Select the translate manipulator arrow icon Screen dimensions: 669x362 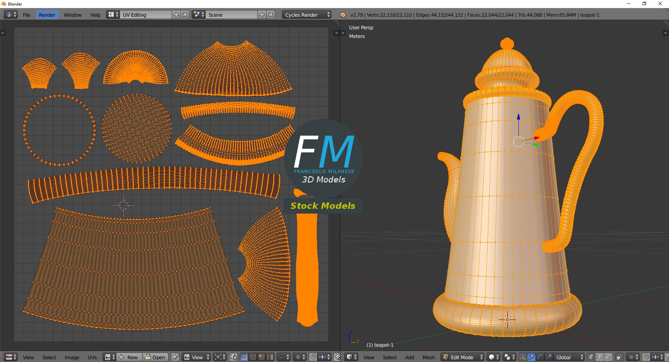click(531, 357)
